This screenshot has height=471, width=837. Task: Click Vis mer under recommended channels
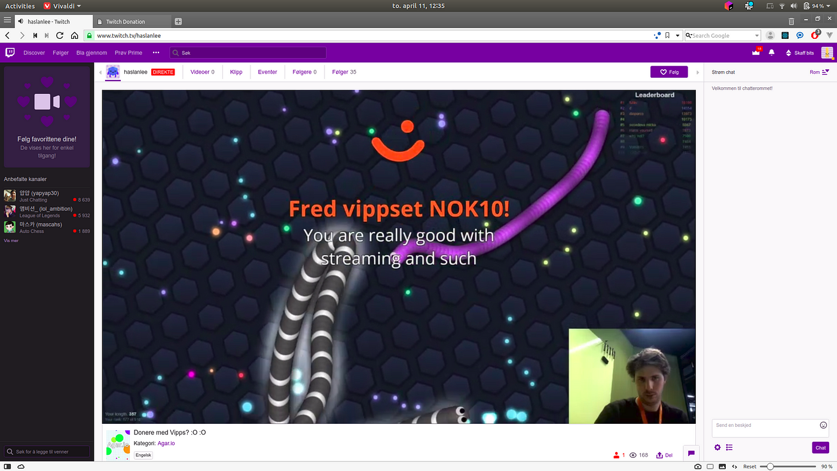(x=11, y=240)
